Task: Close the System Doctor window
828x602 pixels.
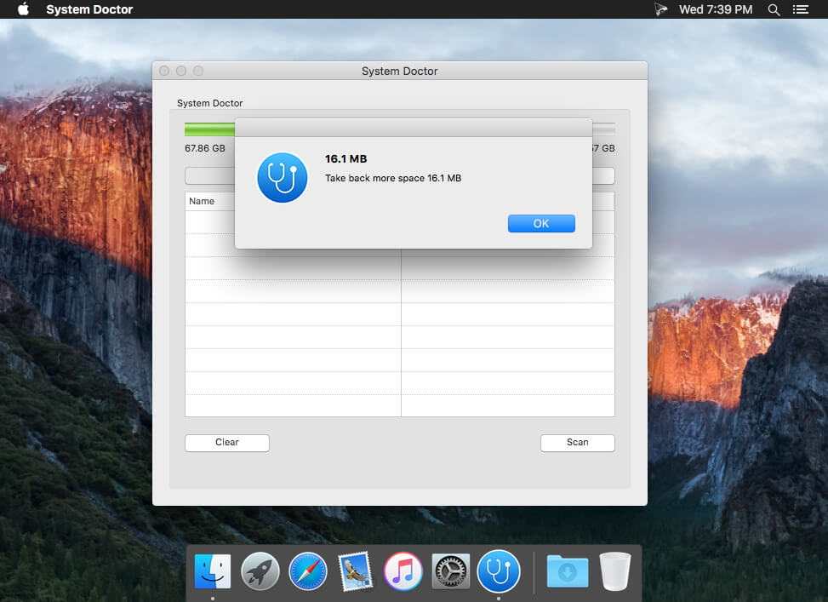Action: click(164, 71)
